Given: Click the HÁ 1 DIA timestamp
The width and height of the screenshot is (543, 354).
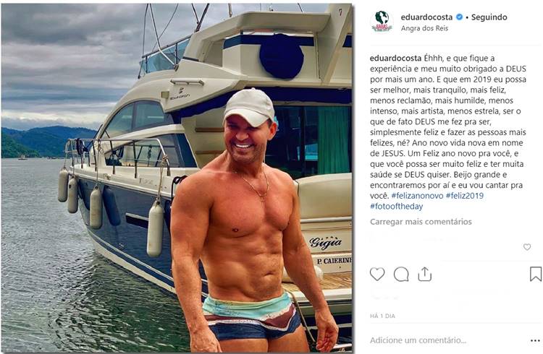Looking at the screenshot, I should tap(384, 316).
